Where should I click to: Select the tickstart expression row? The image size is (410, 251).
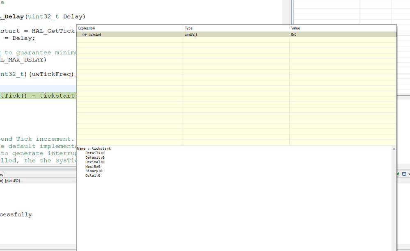pyautogui.click(x=236, y=34)
